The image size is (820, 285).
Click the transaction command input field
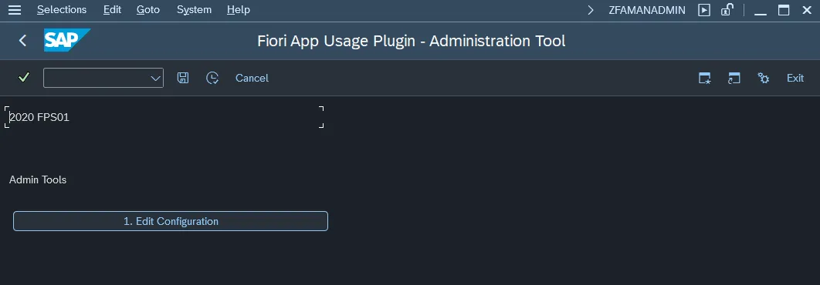(x=97, y=78)
